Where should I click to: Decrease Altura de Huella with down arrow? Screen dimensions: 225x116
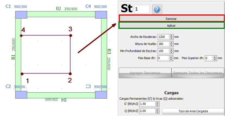171,45
